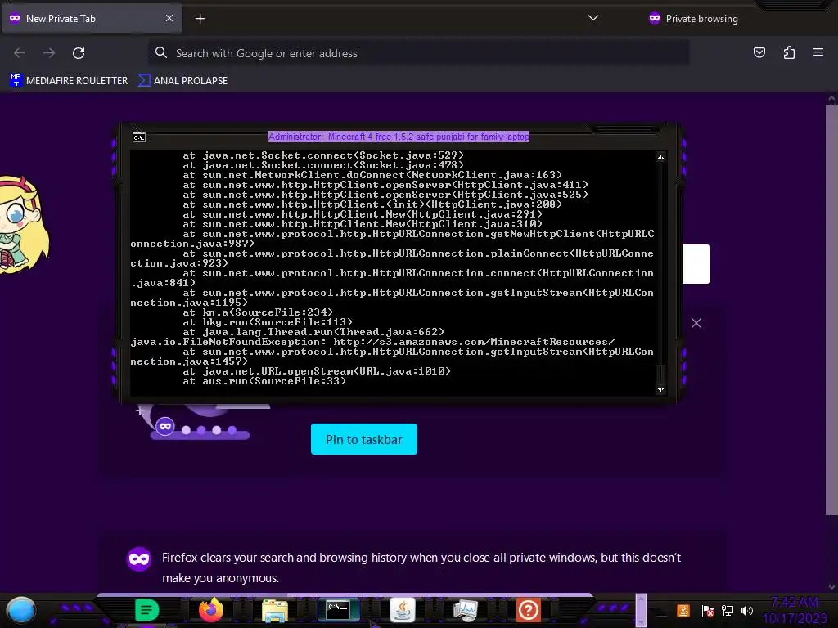The image size is (838, 628).
Task: Open the Firefox application menu
Action: coord(818,52)
